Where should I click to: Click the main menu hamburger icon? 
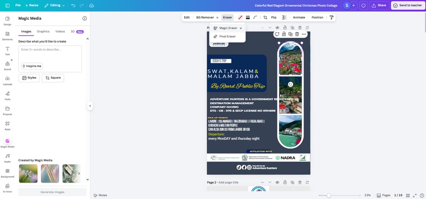coord(7,5)
